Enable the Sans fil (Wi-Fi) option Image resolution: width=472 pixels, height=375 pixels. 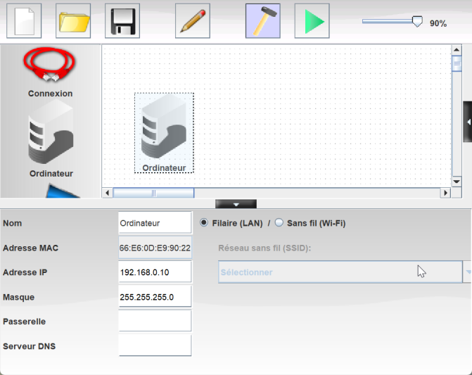[x=279, y=223]
